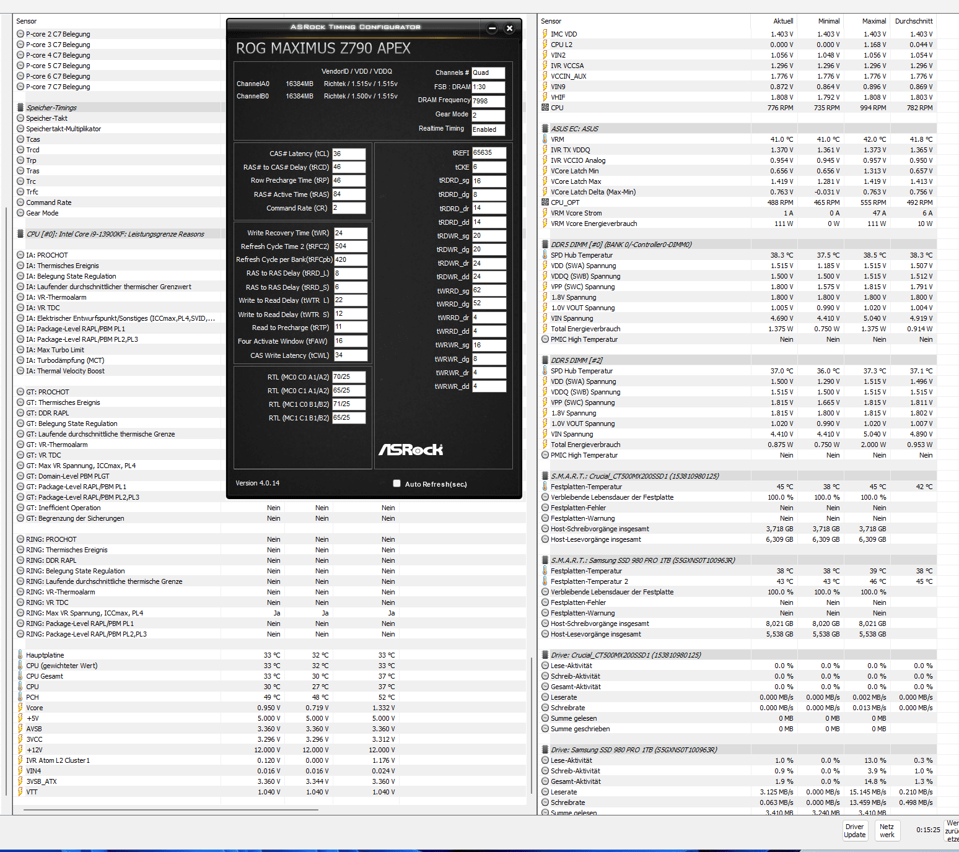Select the Verbleibende Lebensdauer row under Samsung S.M.A.R.T.
The width and height of the screenshot is (959, 852).
tap(737, 592)
